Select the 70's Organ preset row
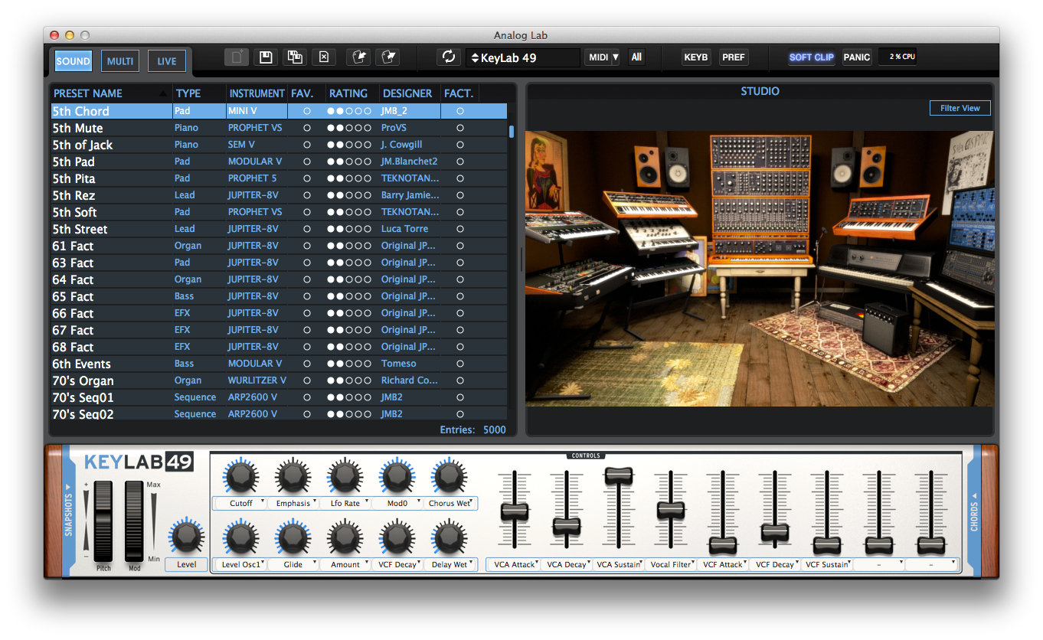The width and height of the screenshot is (1043, 640). (x=83, y=380)
